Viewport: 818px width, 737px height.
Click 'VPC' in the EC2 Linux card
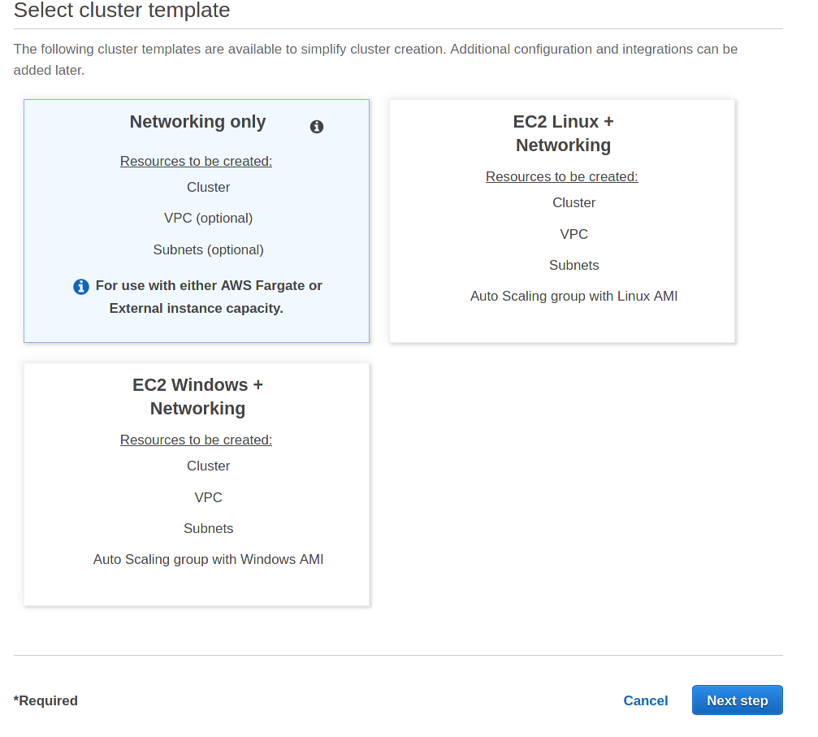point(573,234)
